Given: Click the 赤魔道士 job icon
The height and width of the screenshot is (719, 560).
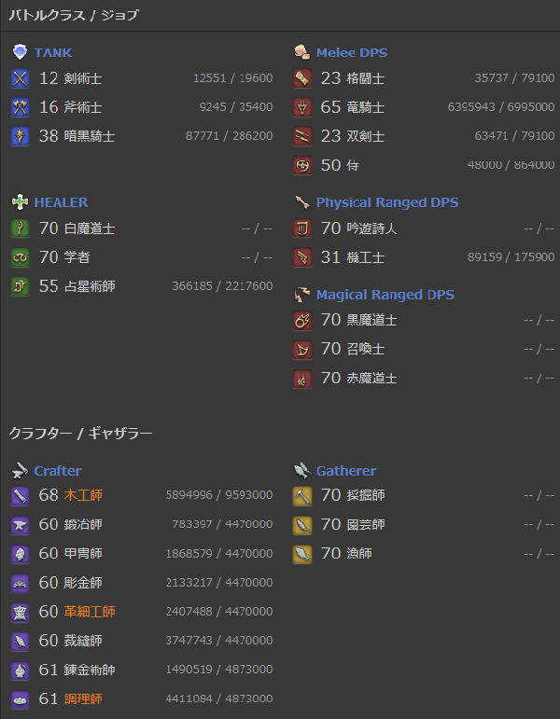Looking at the screenshot, I should 302,379.
